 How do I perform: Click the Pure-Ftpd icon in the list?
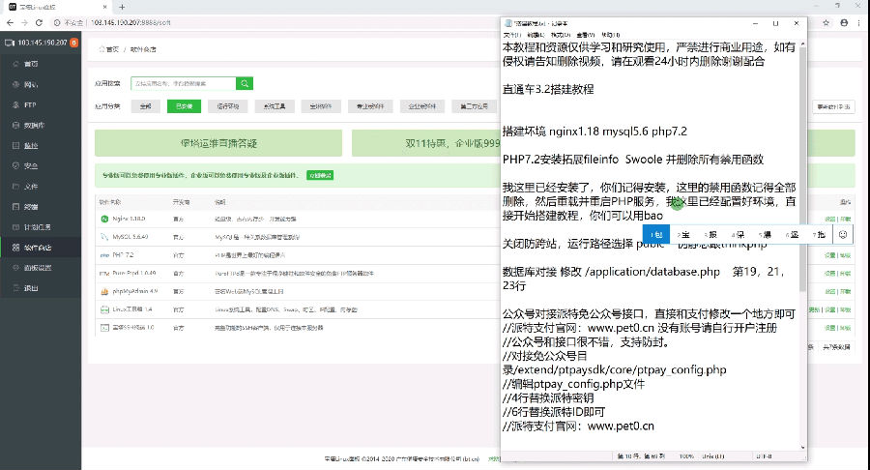(x=104, y=274)
